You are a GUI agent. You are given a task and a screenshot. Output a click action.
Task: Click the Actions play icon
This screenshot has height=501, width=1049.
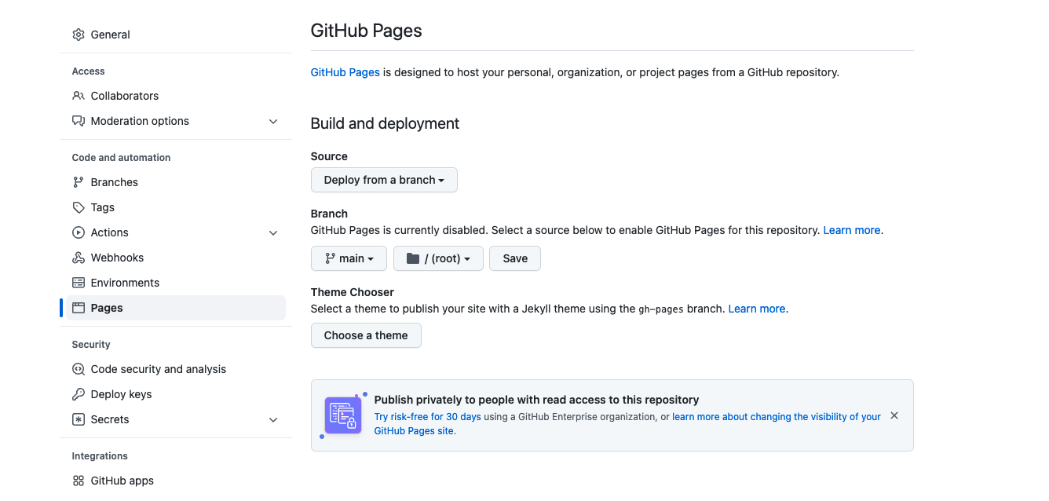(x=79, y=232)
